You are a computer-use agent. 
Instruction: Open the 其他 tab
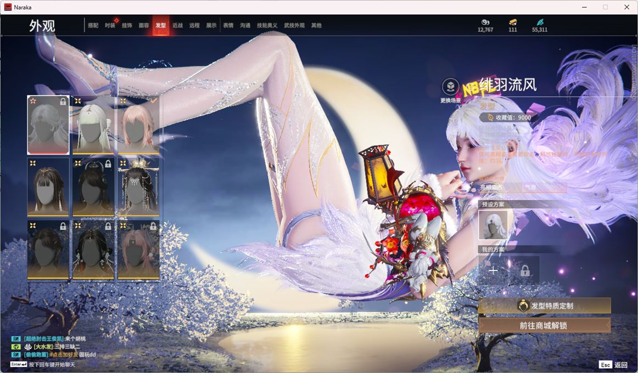316,25
